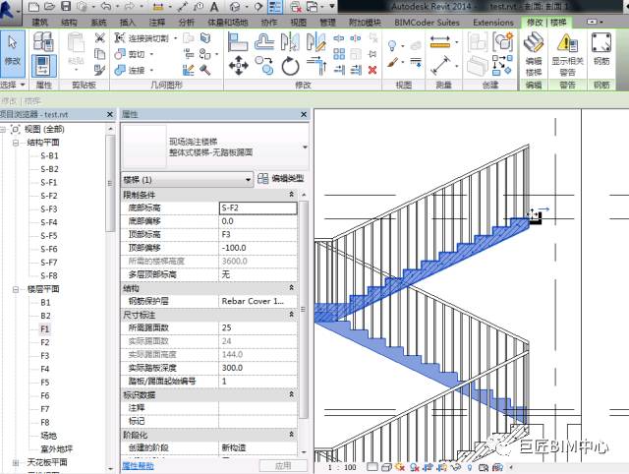Close the Properties panel

(304, 114)
